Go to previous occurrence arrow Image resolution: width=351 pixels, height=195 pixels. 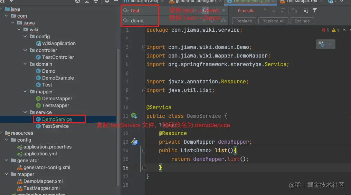265,10
